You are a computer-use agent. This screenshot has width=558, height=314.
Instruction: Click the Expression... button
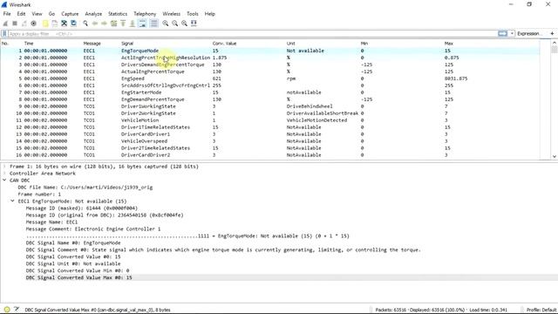coord(529,33)
